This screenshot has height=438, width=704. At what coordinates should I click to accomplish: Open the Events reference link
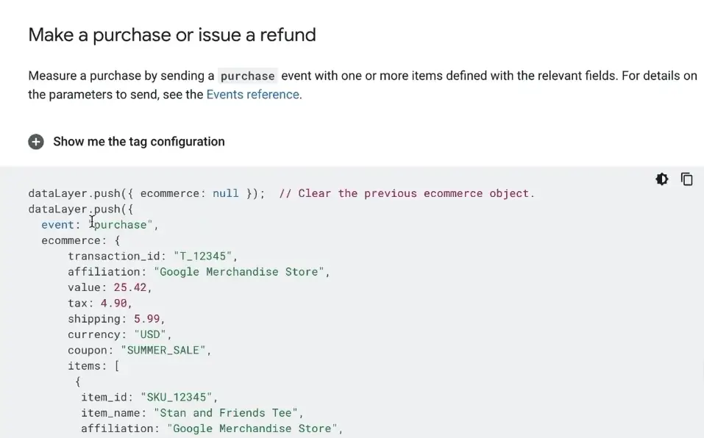252,94
